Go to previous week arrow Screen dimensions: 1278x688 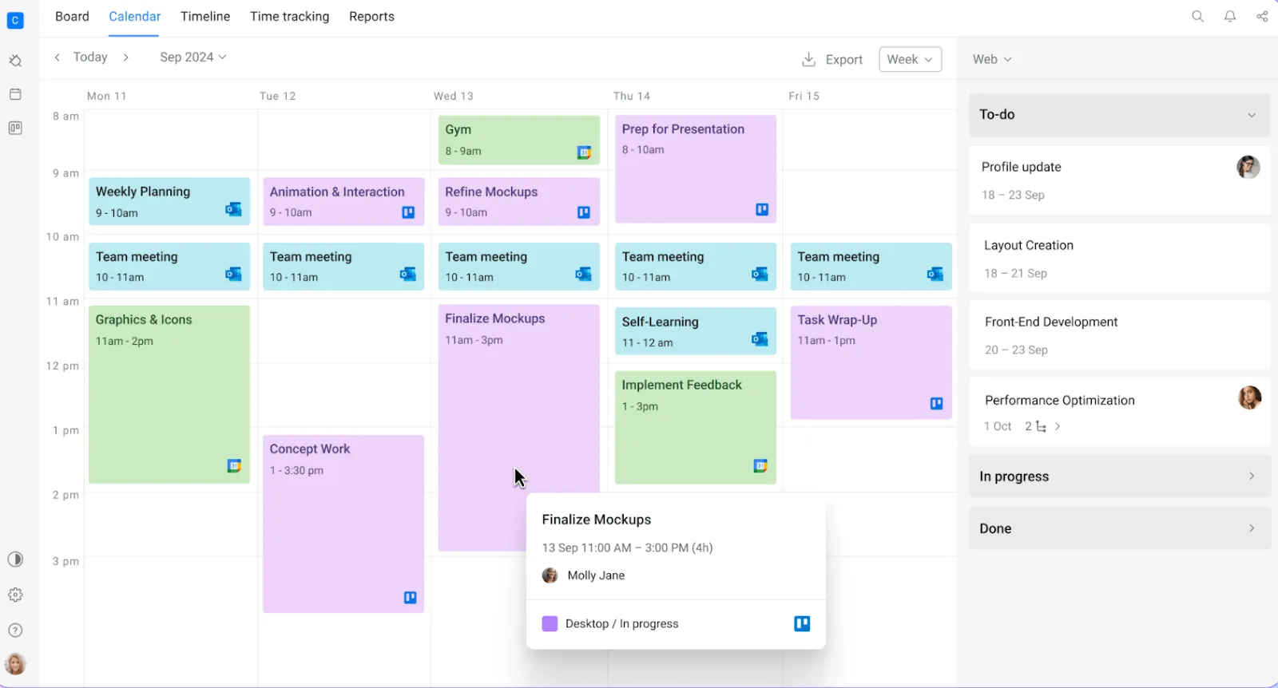click(57, 57)
